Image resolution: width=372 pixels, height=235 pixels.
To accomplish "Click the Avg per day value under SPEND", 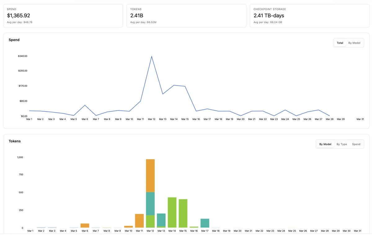I will (20, 22).
